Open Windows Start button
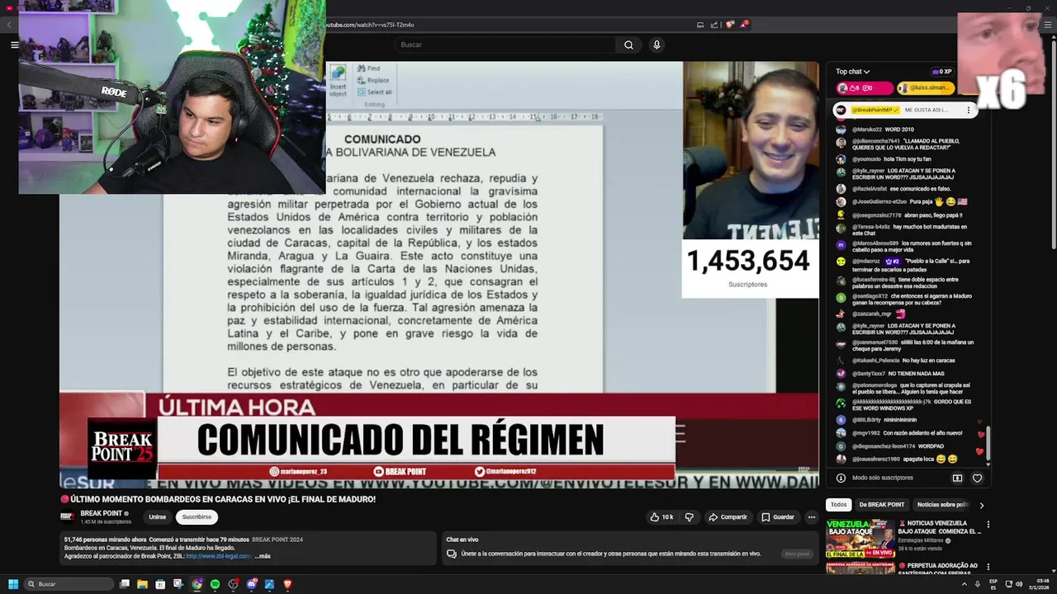 13,584
